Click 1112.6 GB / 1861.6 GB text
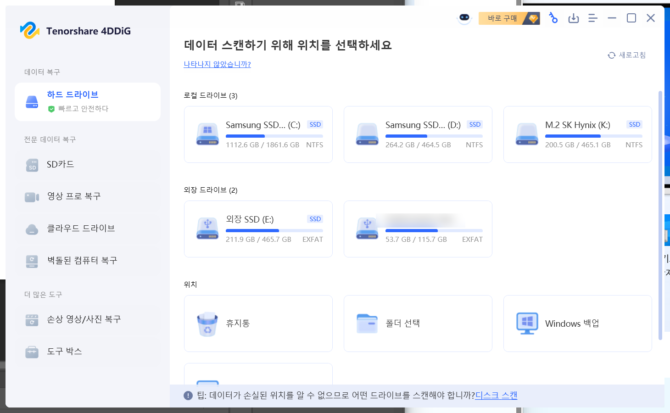This screenshot has height=413, width=670. click(x=262, y=145)
